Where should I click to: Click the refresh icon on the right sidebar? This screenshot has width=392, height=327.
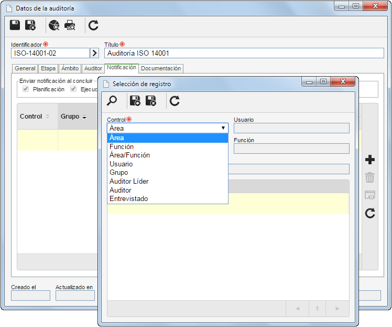(370, 213)
